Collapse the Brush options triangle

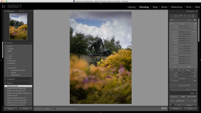(x=195, y=70)
